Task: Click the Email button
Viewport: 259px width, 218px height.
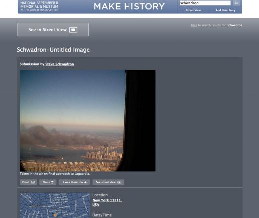Action: click(x=28, y=182)
